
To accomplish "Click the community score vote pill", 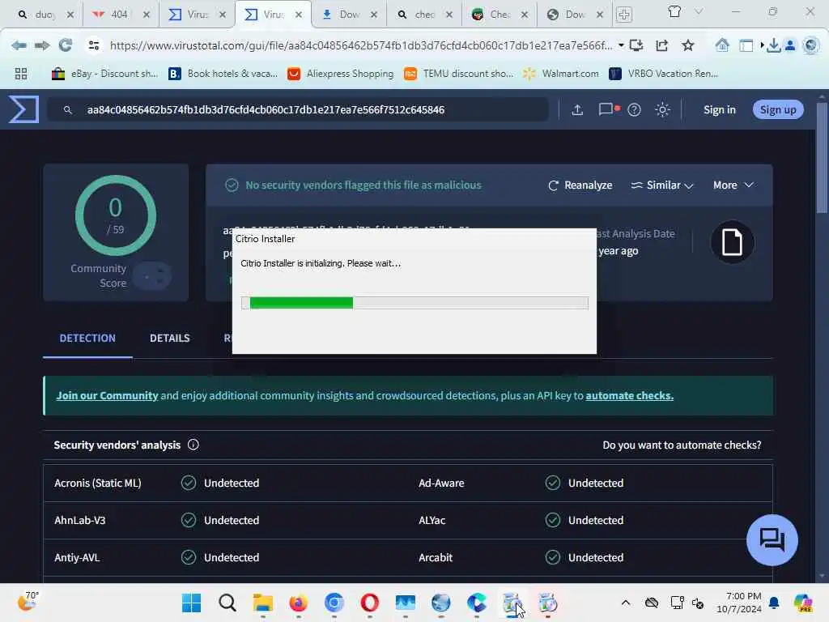I will [151, 275].
